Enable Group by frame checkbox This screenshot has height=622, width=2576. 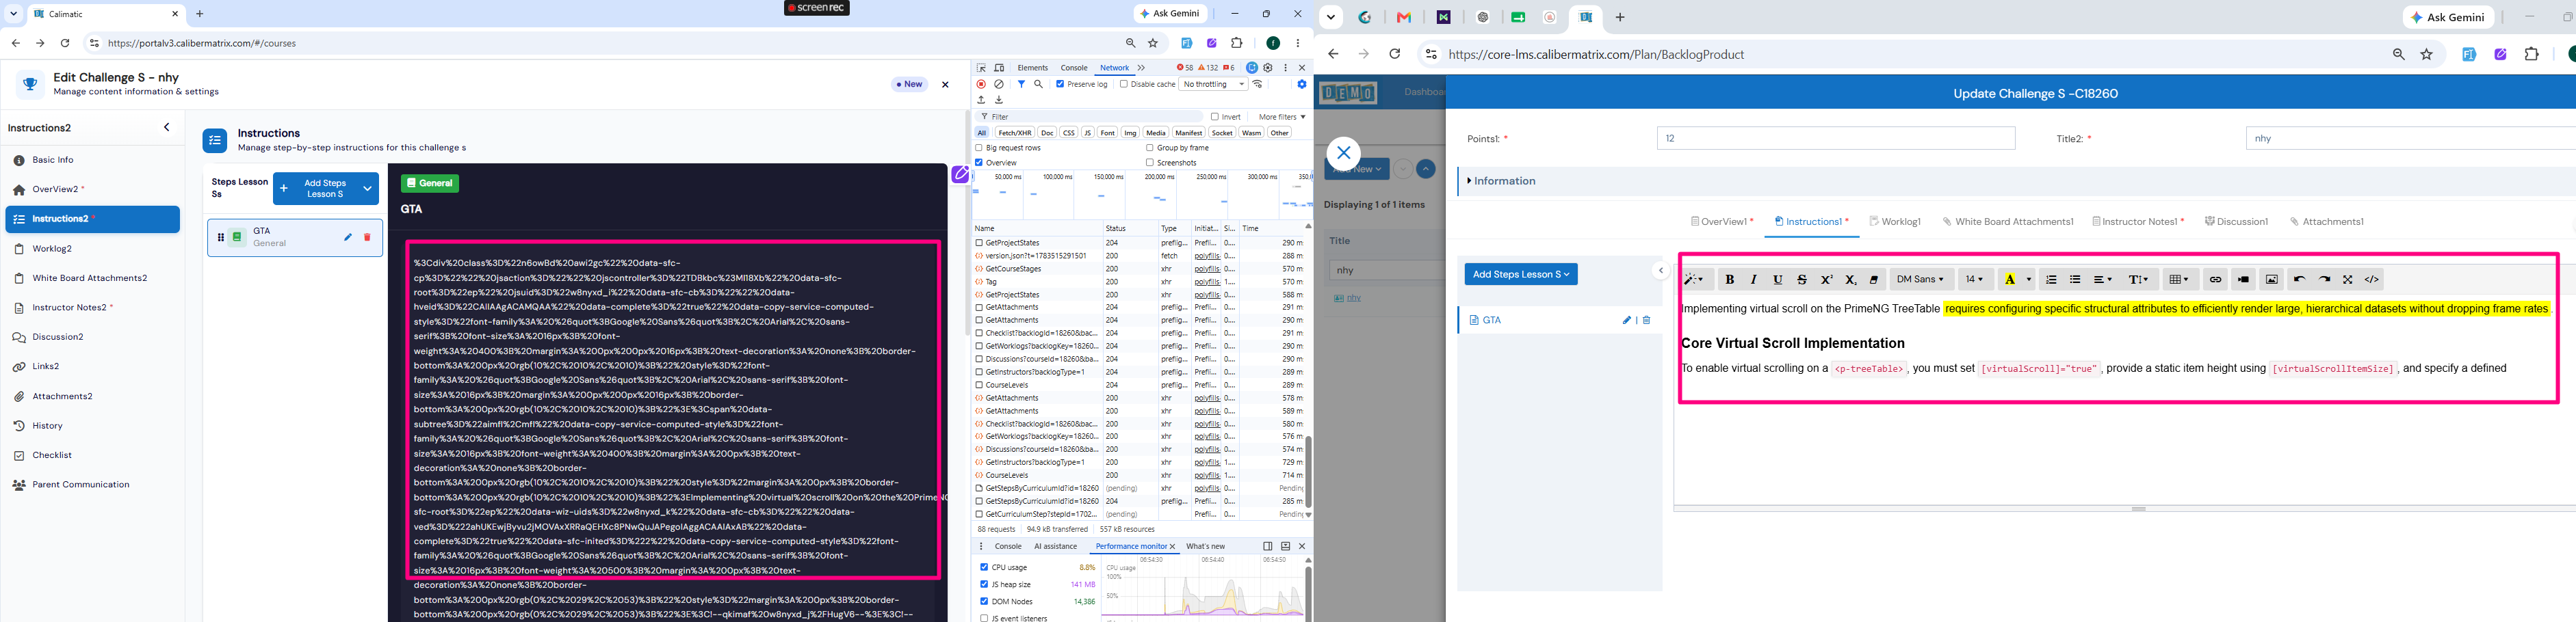(1150, 148)
